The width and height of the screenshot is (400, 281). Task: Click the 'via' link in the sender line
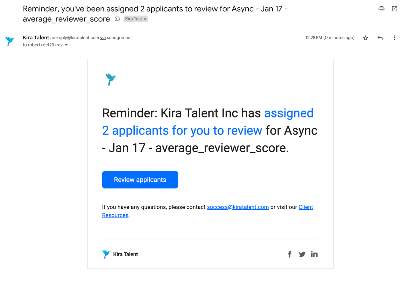[103, 38]
